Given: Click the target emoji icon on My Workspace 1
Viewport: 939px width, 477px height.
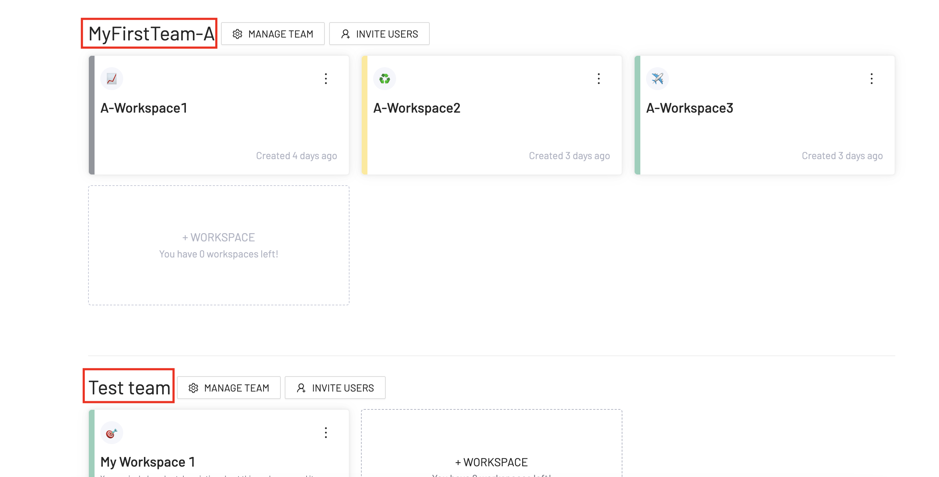Looking at the screenshot, I should tap(111, 433).
